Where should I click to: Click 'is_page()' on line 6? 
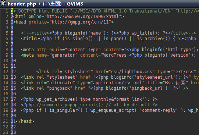115,39
